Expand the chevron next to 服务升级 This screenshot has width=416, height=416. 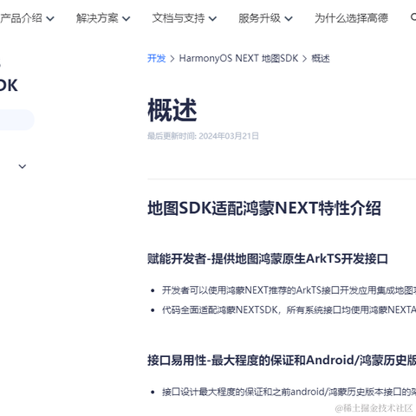click(x=289, y=19)
